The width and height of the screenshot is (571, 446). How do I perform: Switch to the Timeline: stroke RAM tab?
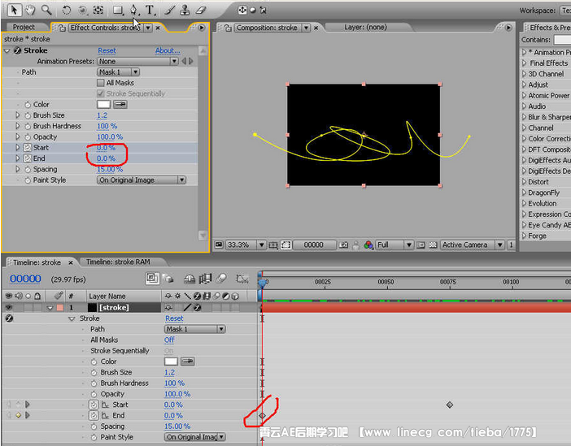coord(118,262)
